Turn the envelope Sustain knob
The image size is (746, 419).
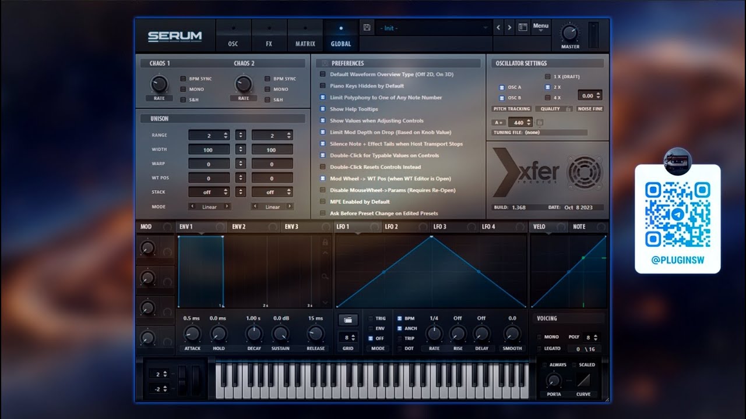coord(280,333)
